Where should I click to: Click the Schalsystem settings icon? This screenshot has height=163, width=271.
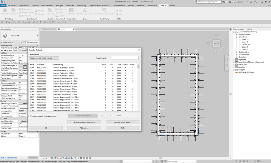point(20,9)
